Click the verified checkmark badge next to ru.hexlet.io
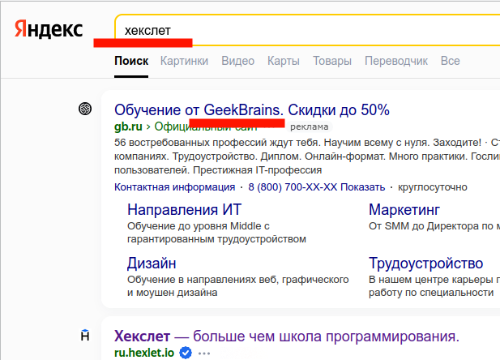The width and height of the screenshot is (500, 360). (x=186, y=353)
